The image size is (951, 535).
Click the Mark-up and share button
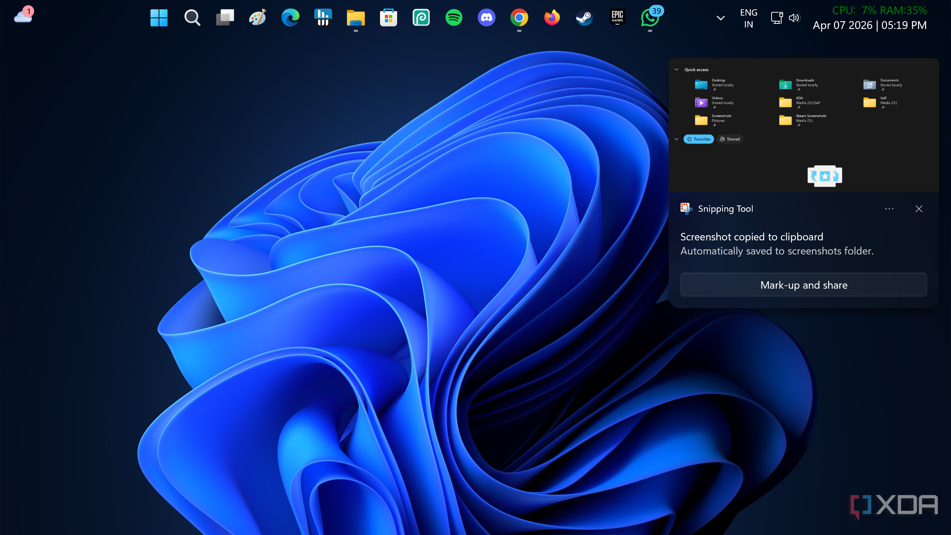point(804,285)
